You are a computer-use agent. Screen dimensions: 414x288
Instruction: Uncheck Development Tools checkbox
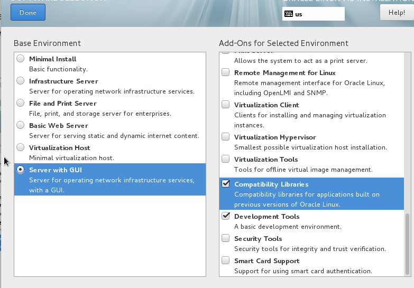[226, 216]
